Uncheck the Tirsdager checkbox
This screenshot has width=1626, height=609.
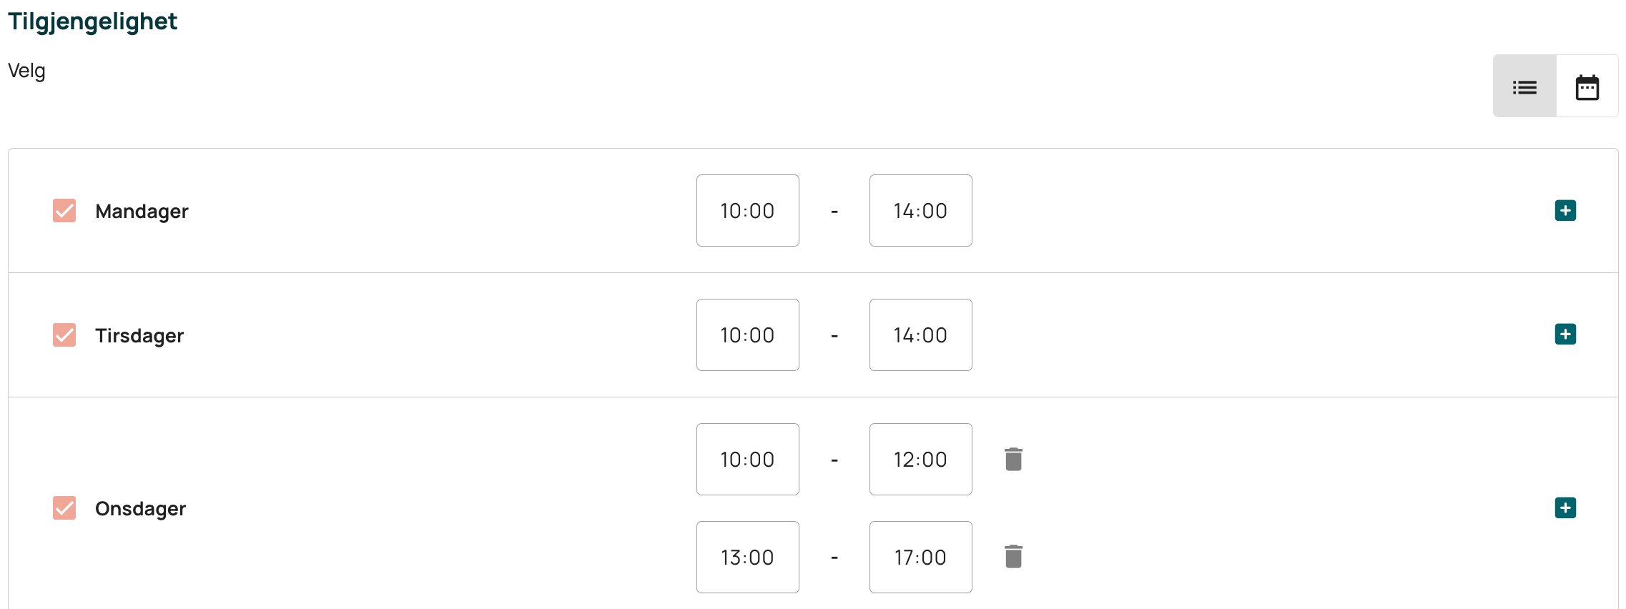pyautogui.click(x=64, y=335)
